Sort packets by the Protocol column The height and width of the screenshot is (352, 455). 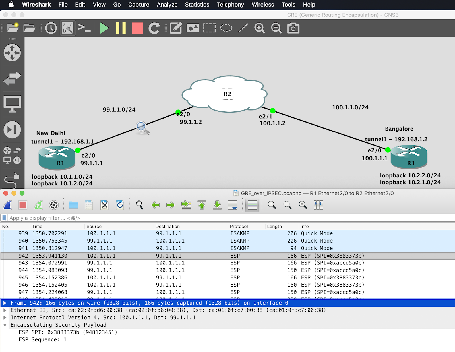coord(238,227)
